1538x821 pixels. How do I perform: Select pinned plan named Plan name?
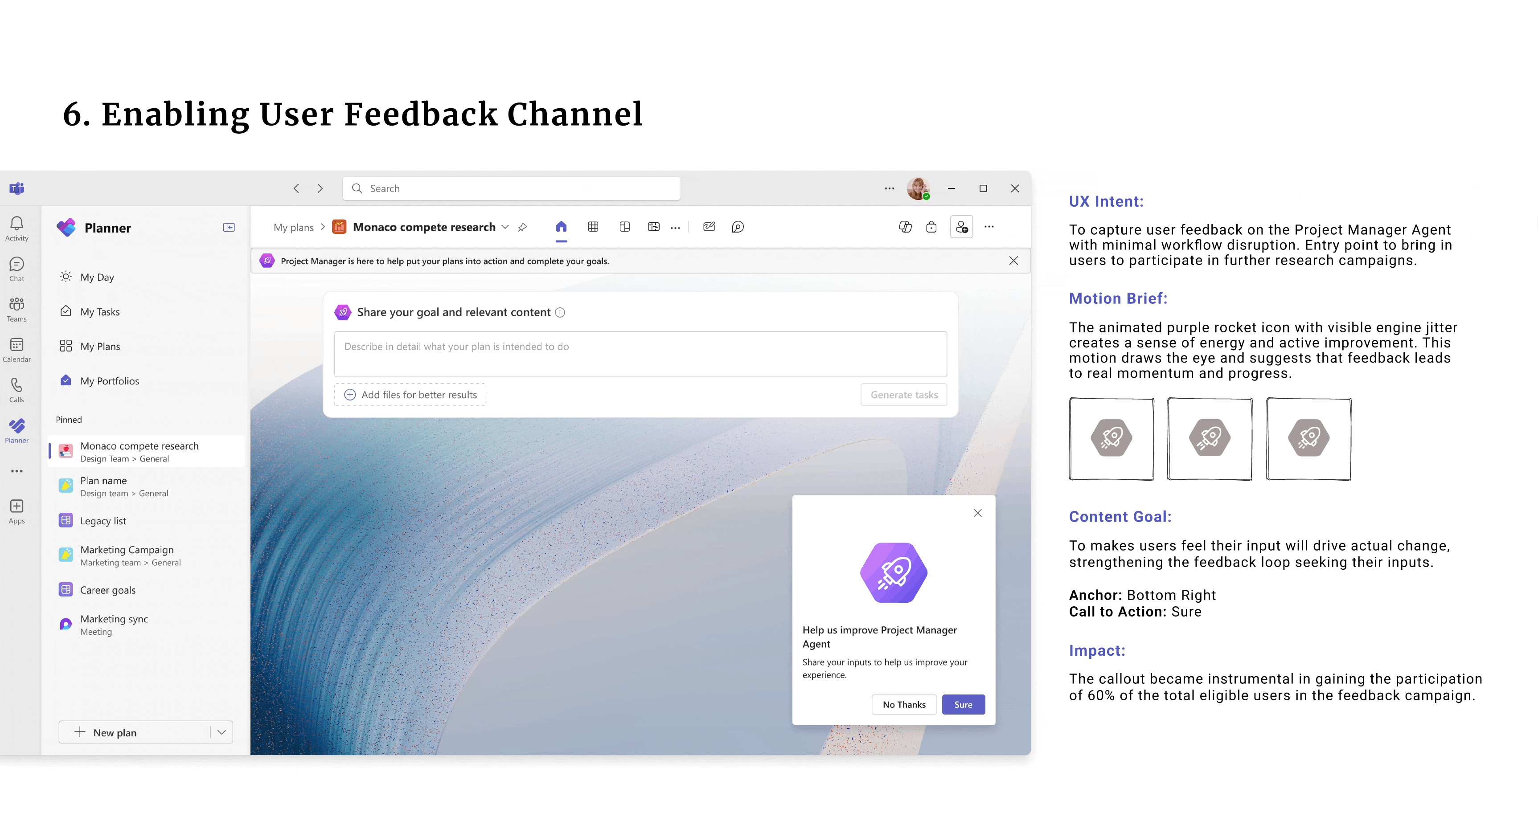pos(146,486)
